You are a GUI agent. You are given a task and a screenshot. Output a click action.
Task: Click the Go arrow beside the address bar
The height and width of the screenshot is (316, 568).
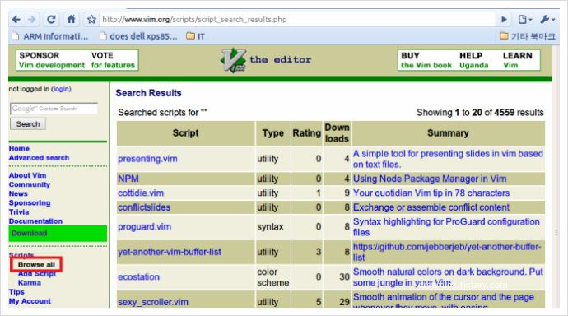pos(504,19)
